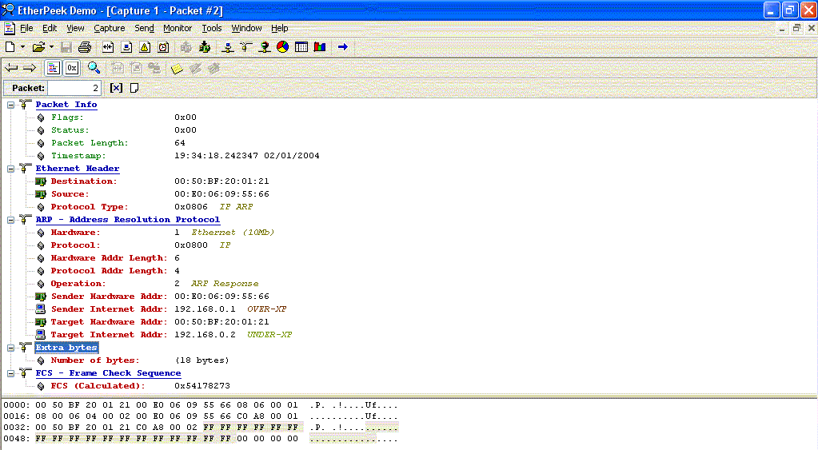Click the hex dump line at offset 0032

[x=201, y=428]
